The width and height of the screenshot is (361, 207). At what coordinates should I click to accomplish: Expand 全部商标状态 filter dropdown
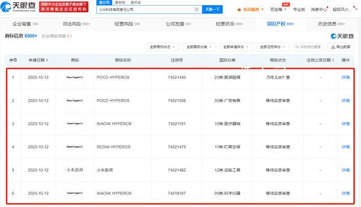click(x=162, y=47)
